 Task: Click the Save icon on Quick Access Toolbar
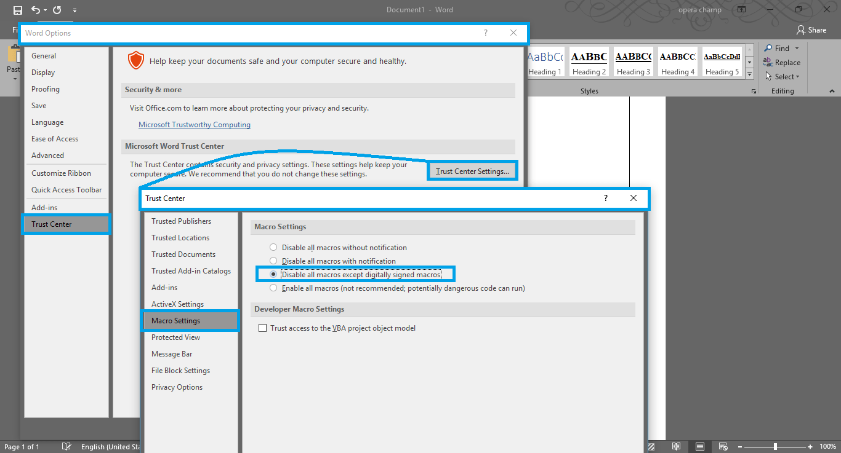point(17,9)
